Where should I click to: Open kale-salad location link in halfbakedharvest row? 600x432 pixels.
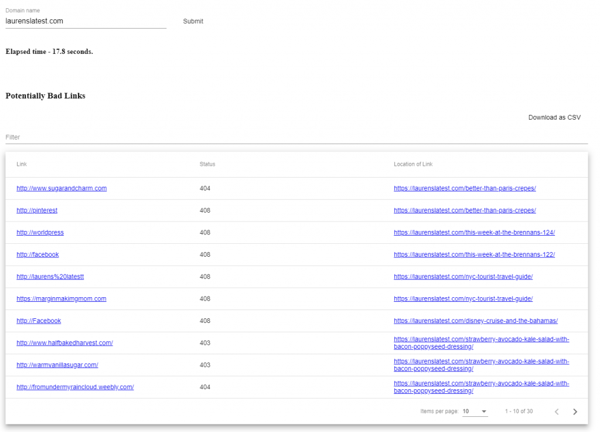[482, 343]
